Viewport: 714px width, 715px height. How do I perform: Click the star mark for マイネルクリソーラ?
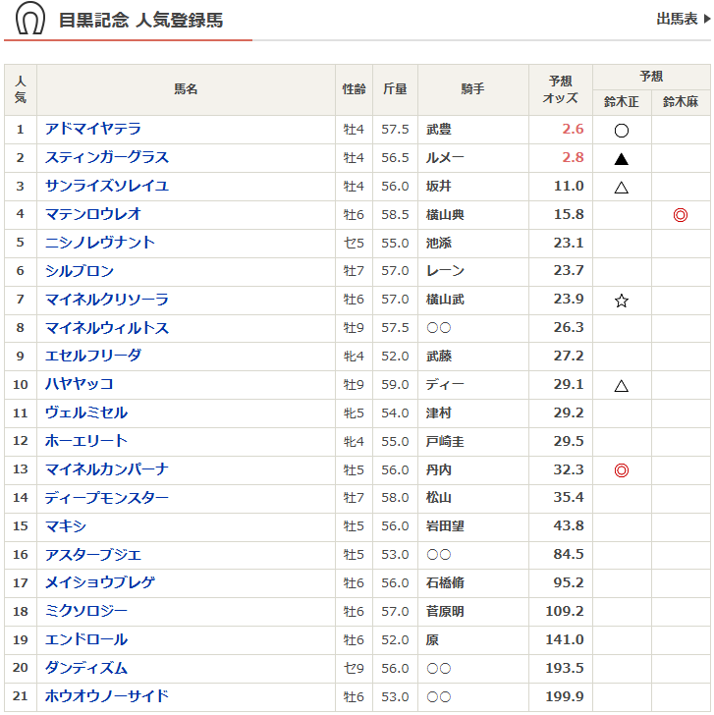[621, 301]
